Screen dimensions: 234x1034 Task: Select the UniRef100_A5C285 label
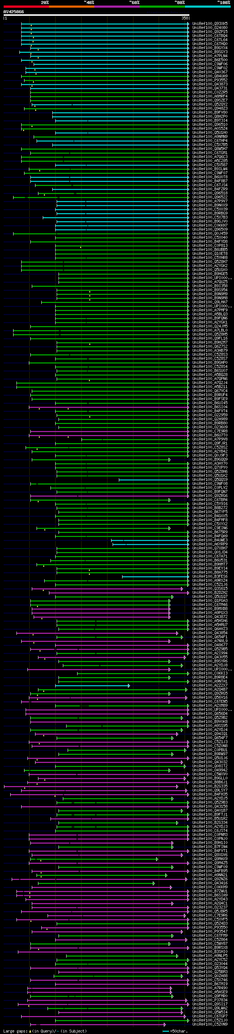[x=210, y=161]
